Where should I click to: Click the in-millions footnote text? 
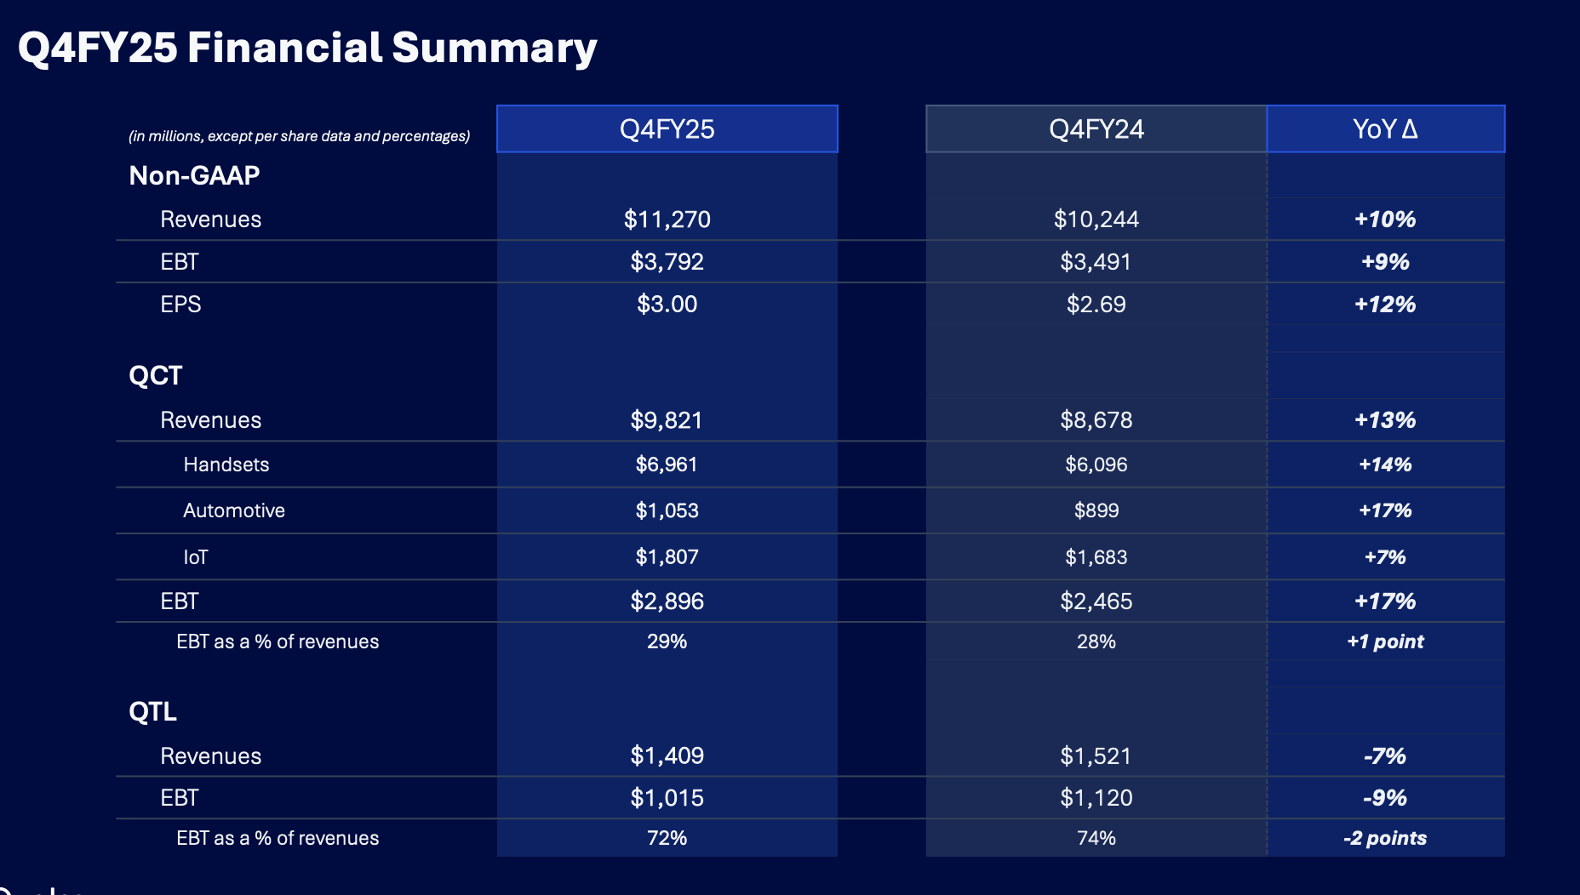[299, 136]
